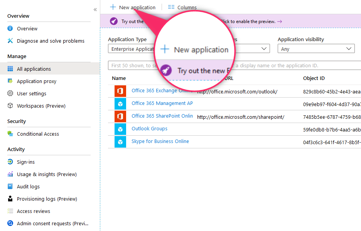The width and height of the screenshot is (361, 231).
Task: Click the Outlook Groups app icon
Action: pyautogui.click(x=120, y=129)
